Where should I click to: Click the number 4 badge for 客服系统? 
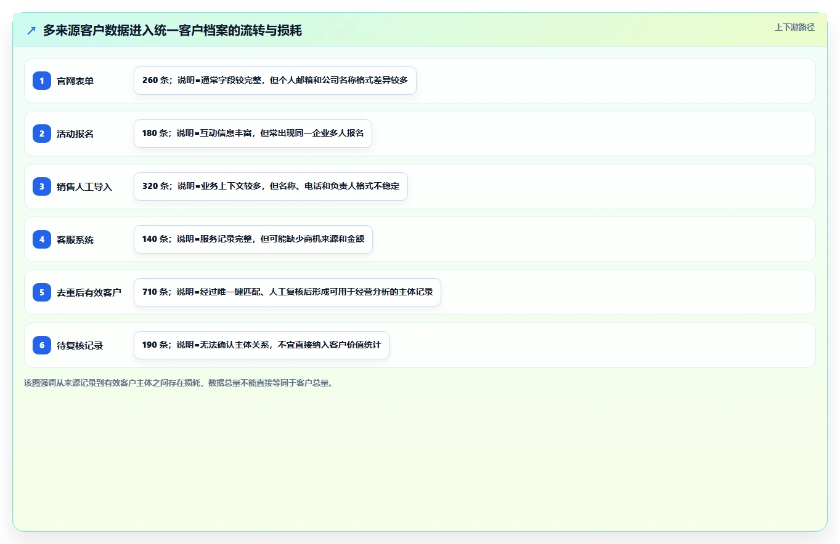42,239
